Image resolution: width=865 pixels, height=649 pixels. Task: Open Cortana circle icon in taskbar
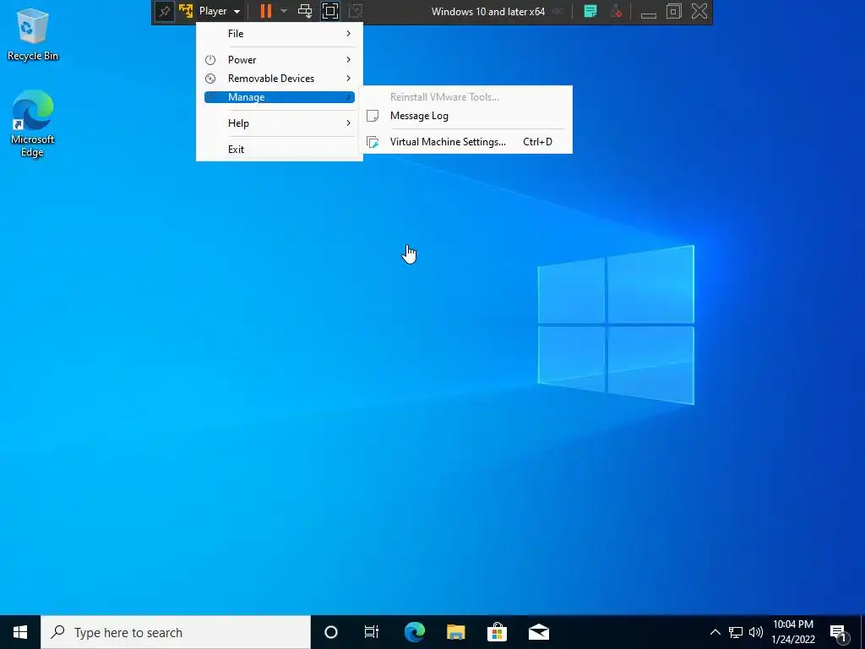[331, 632]
